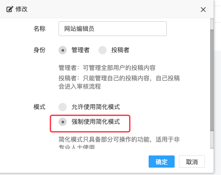Click the 投稿者：只能管理自己 description text
Viewport: 221px width, 175px height.
[119, 83]
